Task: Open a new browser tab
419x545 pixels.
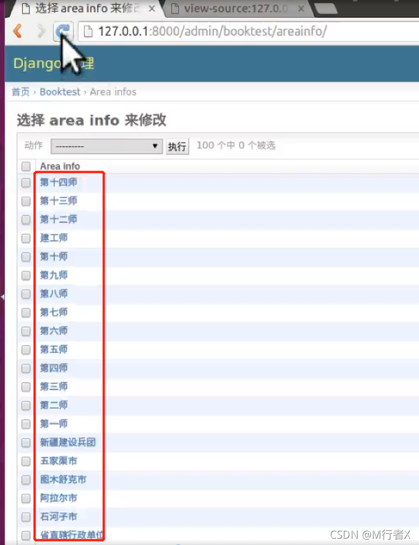Action: 326,9
